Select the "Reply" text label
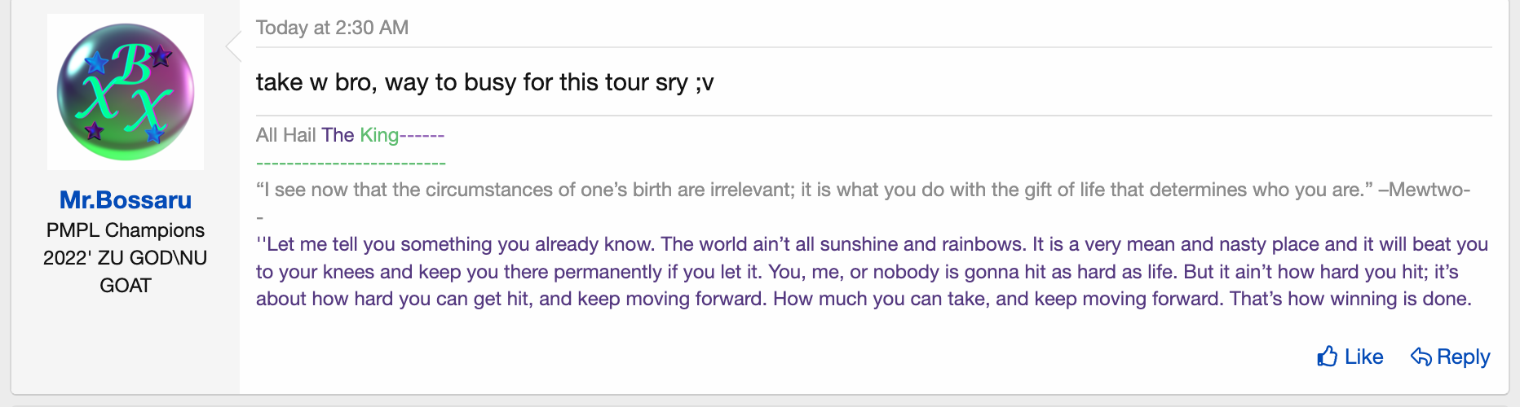This screenshot has height=407, width=1520. tap(1464, 357)
